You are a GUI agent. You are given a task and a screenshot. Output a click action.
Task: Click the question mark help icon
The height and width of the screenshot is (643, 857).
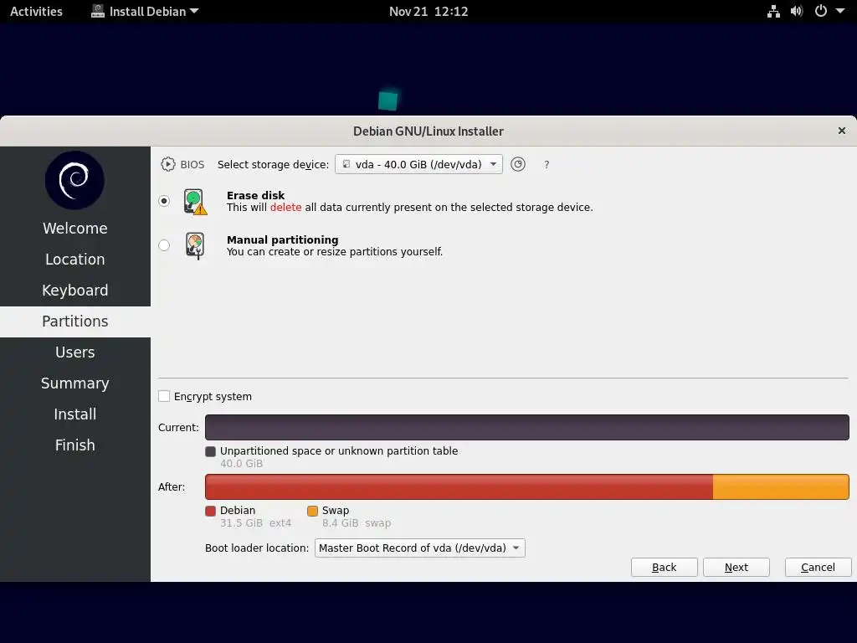(547, 165)
